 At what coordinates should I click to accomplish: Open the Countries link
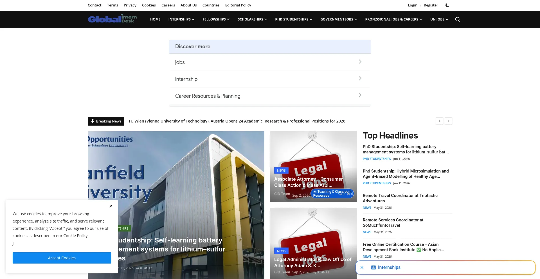[211, 5]
